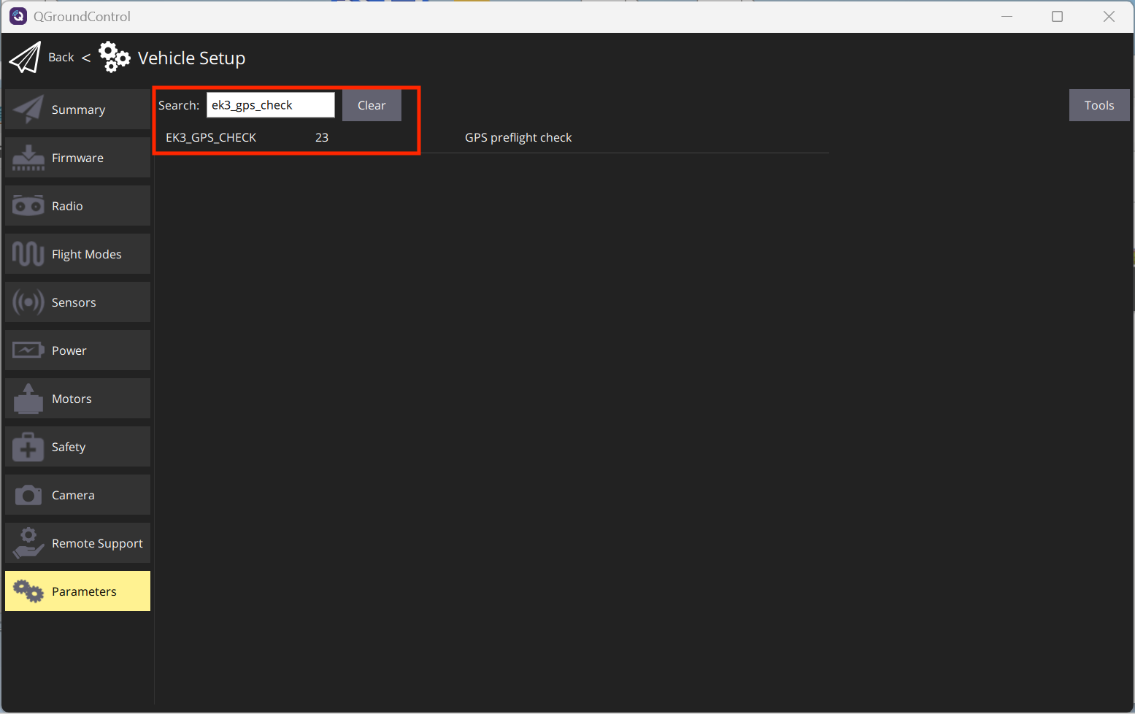Click the Sensors signal icon
1135x714 pixels.
[x=28, y=302]
